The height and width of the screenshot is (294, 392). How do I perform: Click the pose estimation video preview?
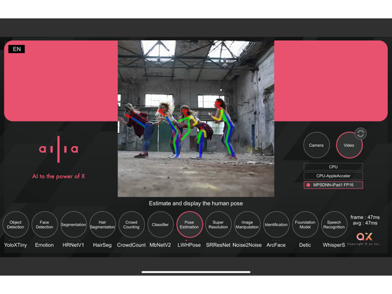point(196,119)
